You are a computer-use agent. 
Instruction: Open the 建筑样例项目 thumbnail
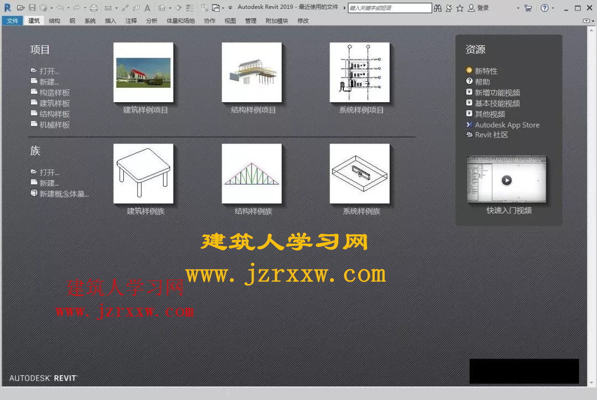(144, 72)
